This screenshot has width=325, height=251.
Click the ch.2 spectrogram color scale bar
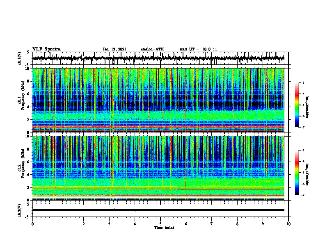297,173
